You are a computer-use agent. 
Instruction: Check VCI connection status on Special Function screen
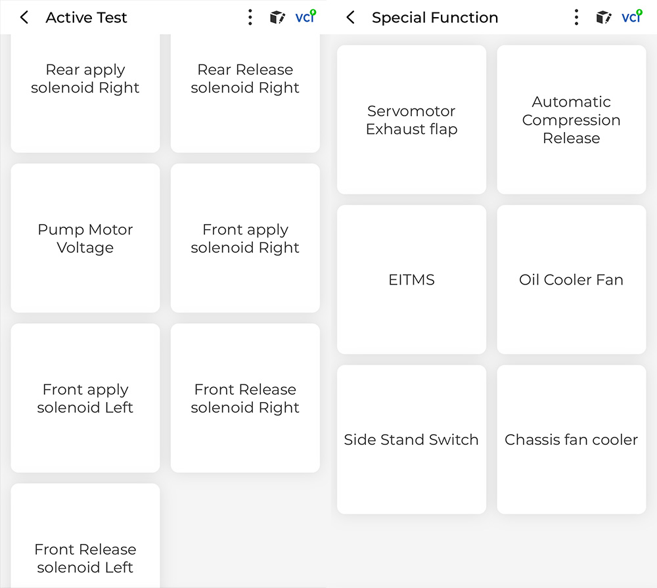(631, 18)
